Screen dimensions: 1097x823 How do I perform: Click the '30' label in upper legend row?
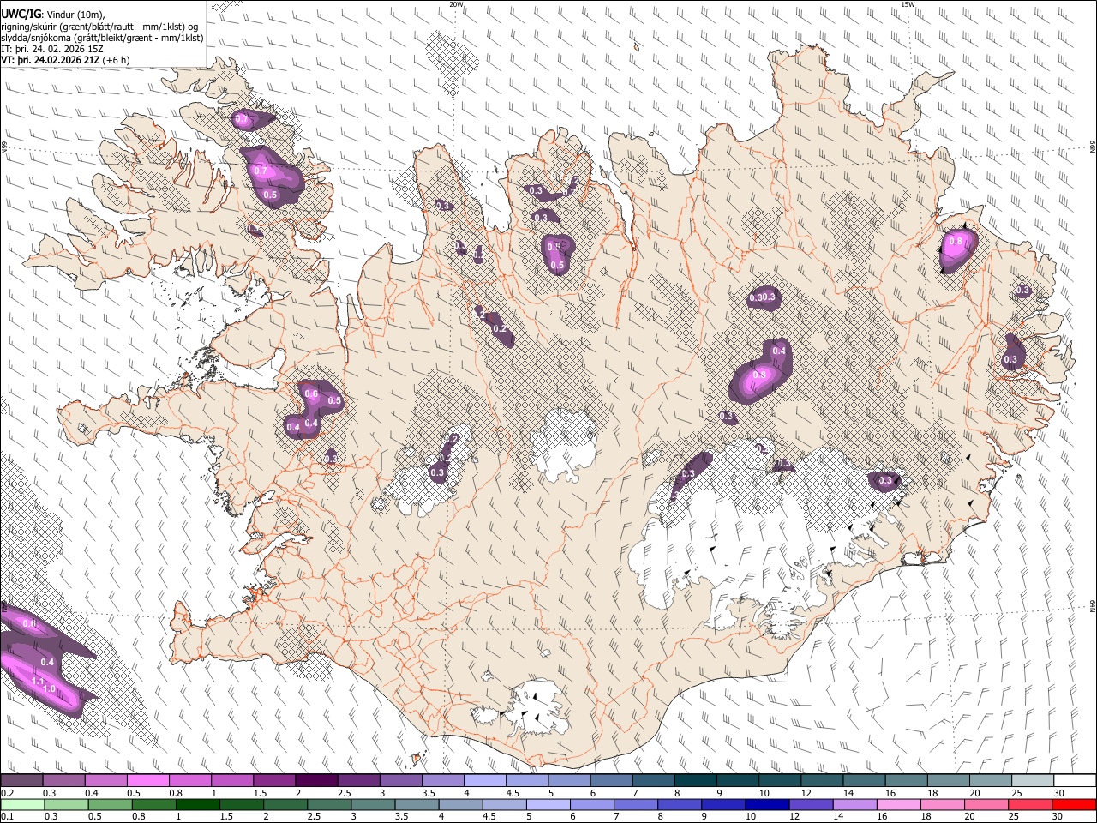click(1058, 793)
